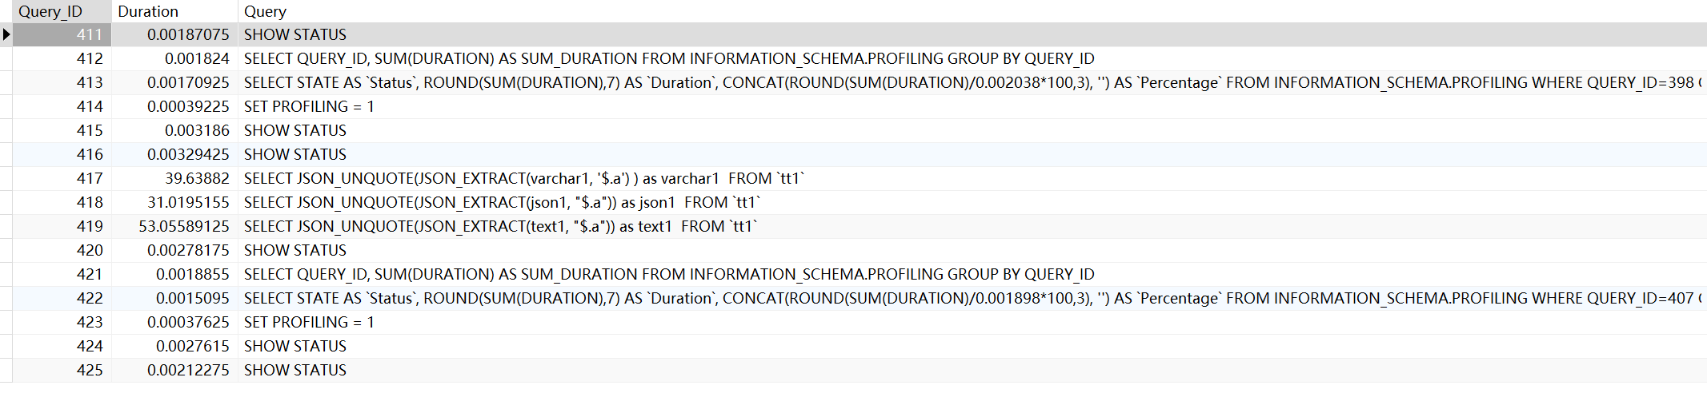Click the SHOW STATUS query in row 411
Image resolution: width=1707 pixels, height=413 pixels.
click(x=295, y=34)
